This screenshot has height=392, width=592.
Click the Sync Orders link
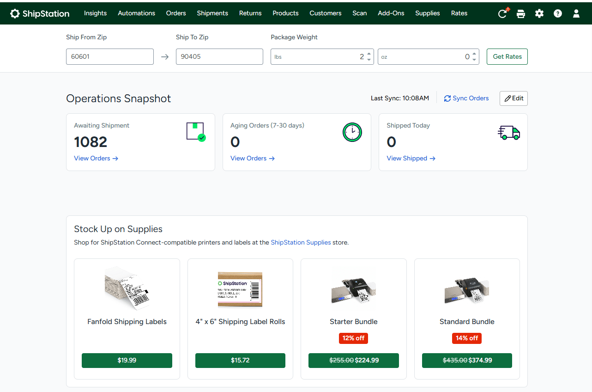[466, 98]
